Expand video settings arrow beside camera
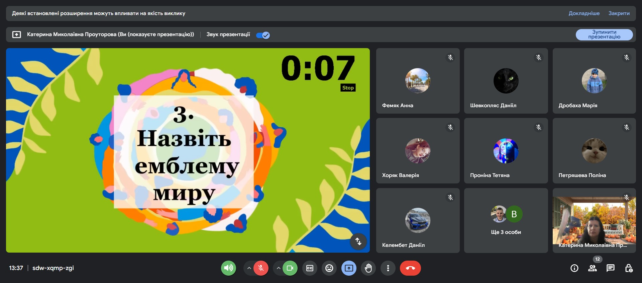642x283 pixels. (x=278, y=268)
